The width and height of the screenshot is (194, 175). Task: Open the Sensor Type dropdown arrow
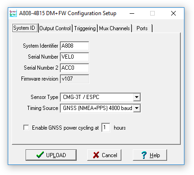[136, 97]
